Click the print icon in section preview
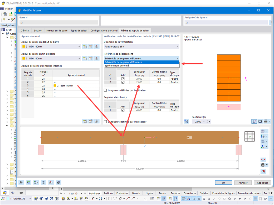The height and width of the screenshot is (205, 274). pyautogui.click(x=266, y=121)
